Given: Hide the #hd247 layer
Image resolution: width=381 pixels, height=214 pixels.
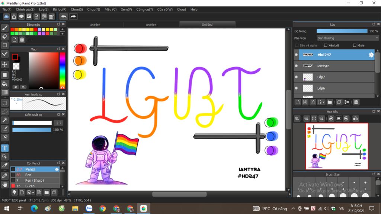Looking at the screenshot, I should click(296, 55).
